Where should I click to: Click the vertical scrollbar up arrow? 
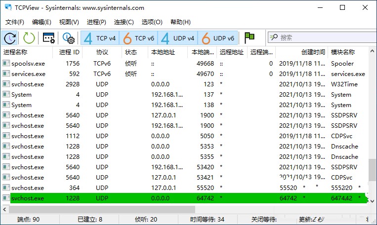pos(372,51)
